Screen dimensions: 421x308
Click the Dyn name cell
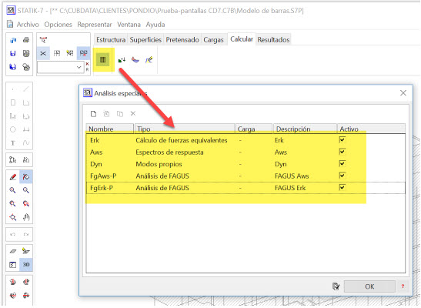(x=96, y=164)
